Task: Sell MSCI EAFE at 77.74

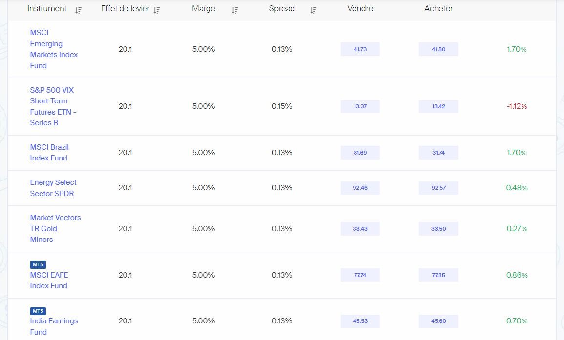Action: tap(360, 275)
